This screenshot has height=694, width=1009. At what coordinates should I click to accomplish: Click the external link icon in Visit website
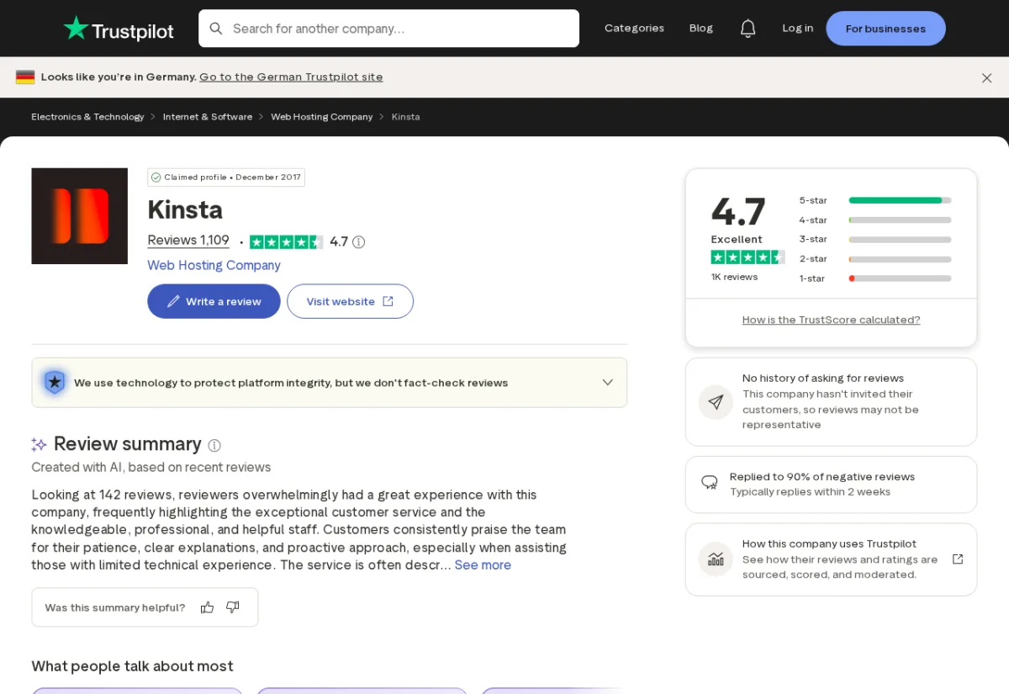388,301
